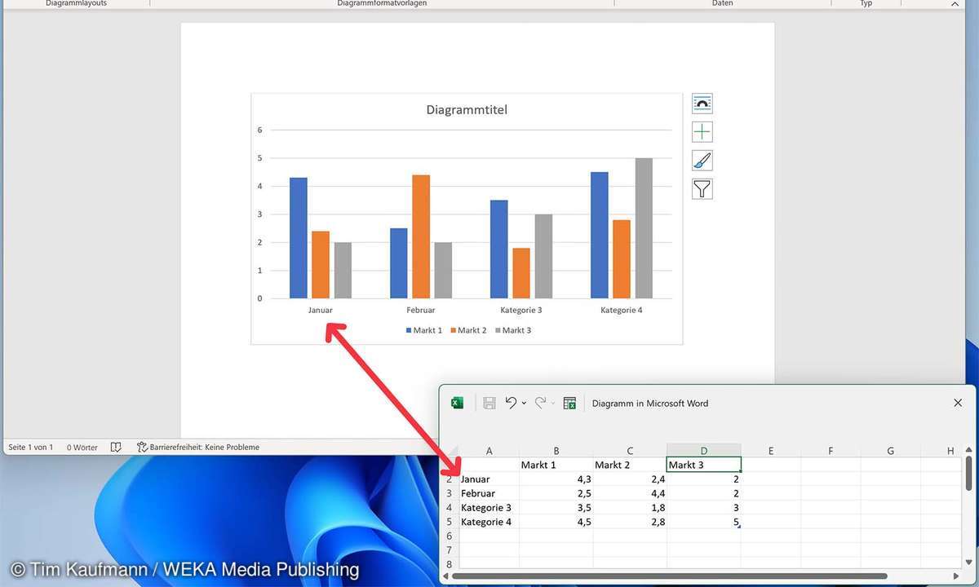The width and height of the screenshot is (979, 587).
Task: Click accessibility icon beside Barrierefreiheit status
Action: pos(142,447)
